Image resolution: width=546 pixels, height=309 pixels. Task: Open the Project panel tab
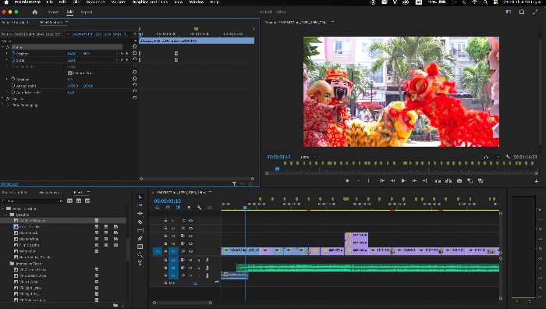coord(14,192)
